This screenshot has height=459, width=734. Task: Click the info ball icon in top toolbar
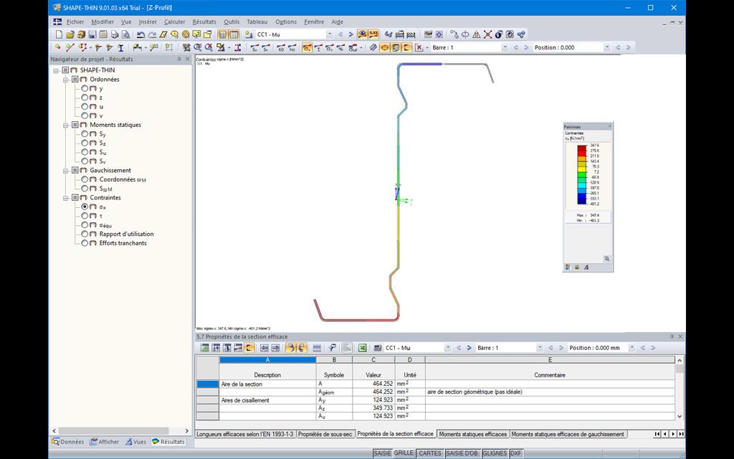(499, 34)
